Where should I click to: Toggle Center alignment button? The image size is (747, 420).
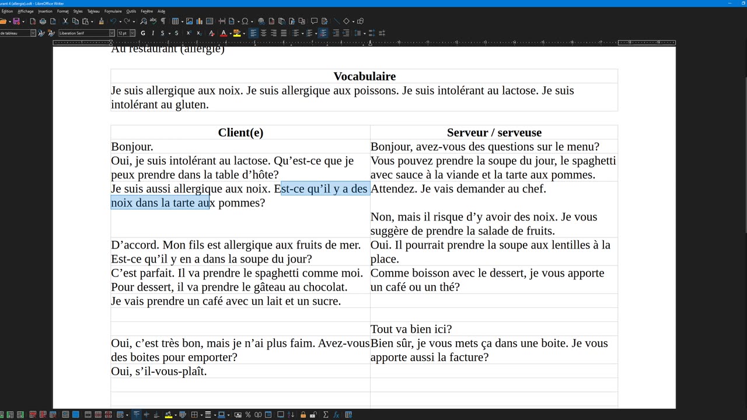tap(263, 33)
